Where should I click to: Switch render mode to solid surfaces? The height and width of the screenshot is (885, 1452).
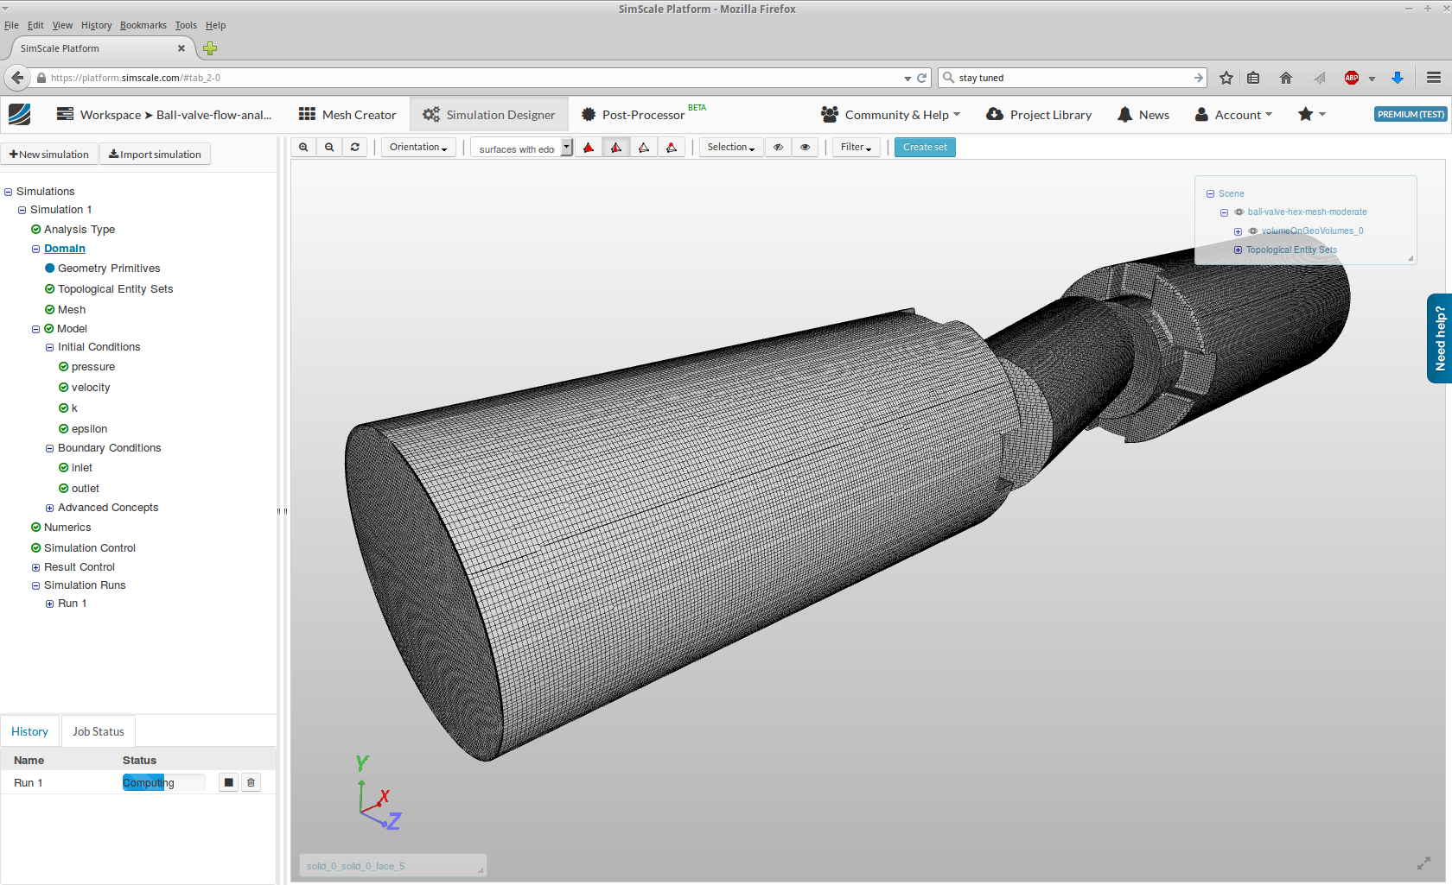click(589, 147)
